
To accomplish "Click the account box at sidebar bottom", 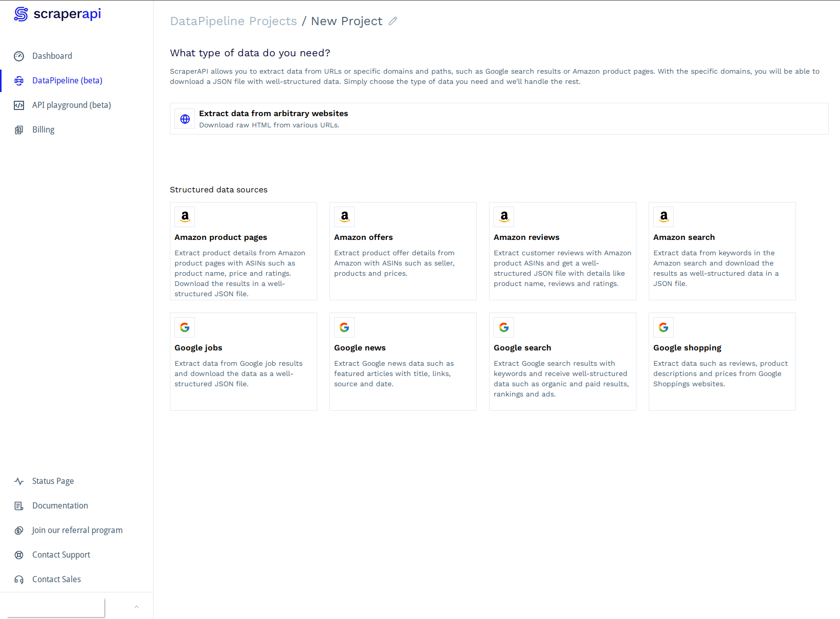I will pos(56,608).
